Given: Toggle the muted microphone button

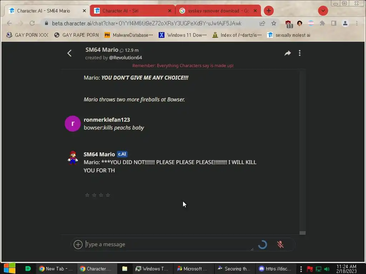Looking at the screenshot, I should coord(280,244).
